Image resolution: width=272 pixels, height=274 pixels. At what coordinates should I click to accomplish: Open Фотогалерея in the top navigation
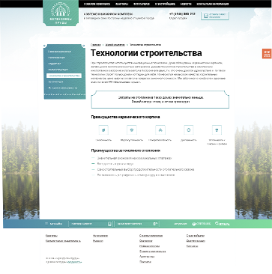pos(142,4)
